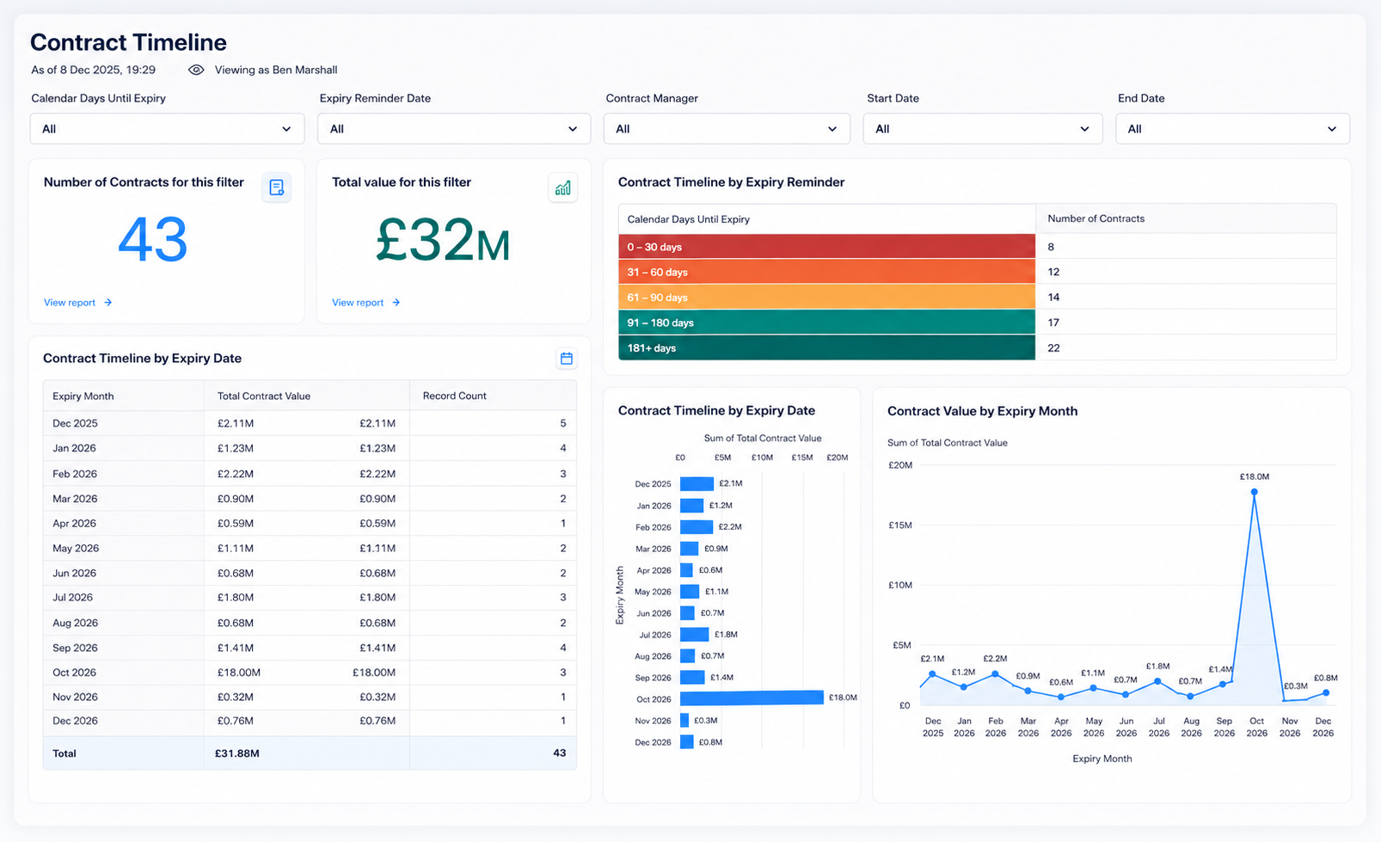
Task: Click the calendar icon on Contract Timeline by Expiry Date table
Action: [x=566, y=359]
